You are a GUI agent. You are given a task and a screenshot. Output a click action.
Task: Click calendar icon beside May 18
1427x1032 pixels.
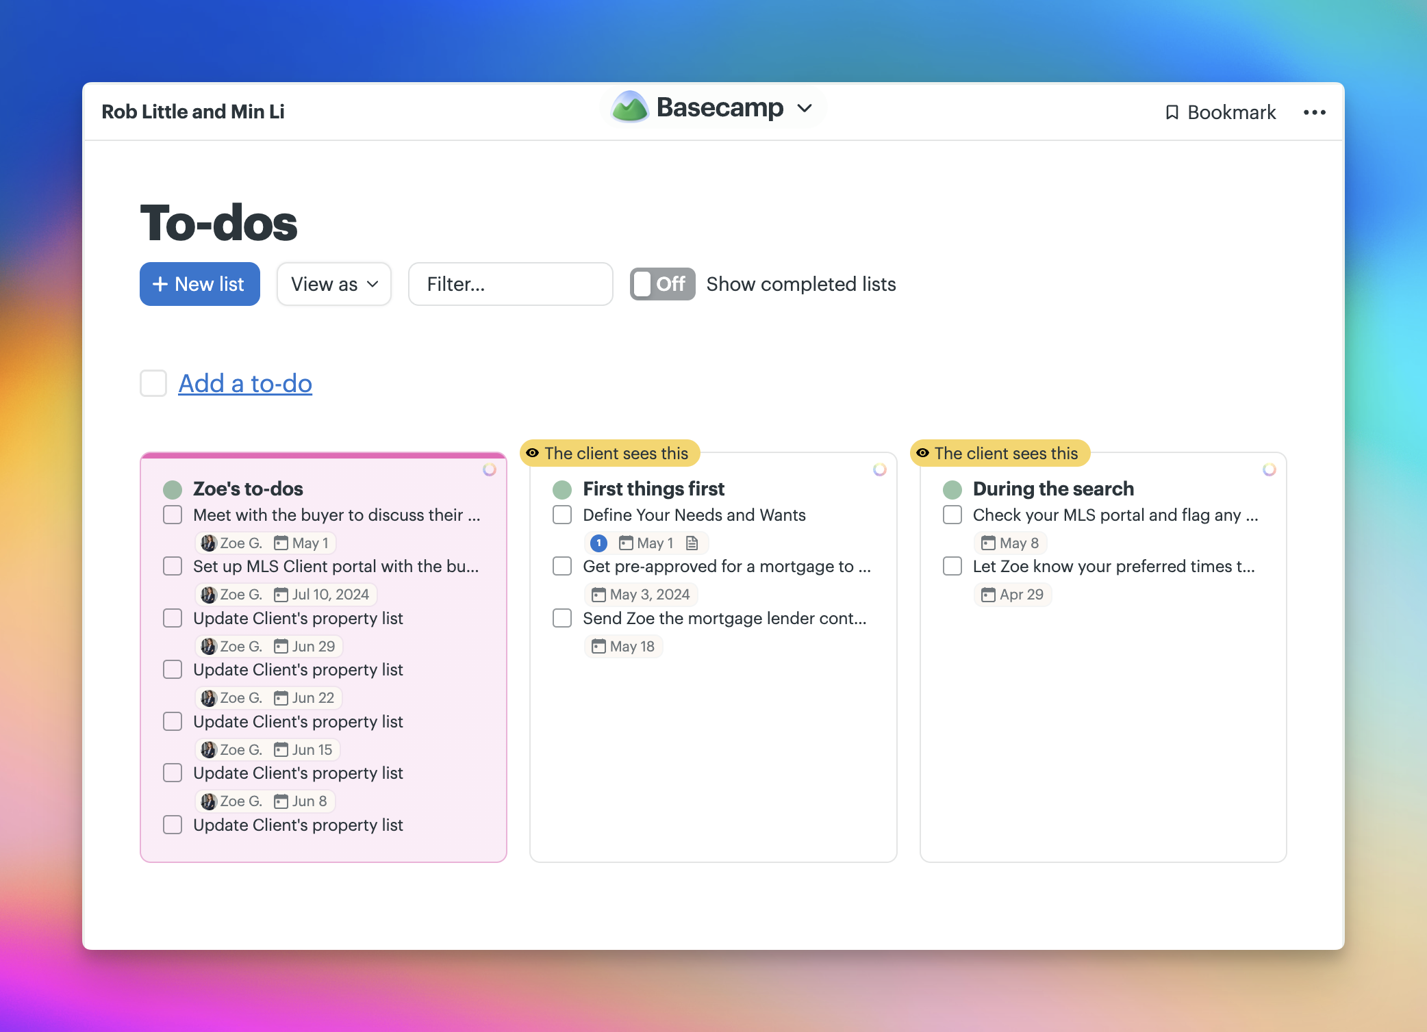(x=598, y=647)
